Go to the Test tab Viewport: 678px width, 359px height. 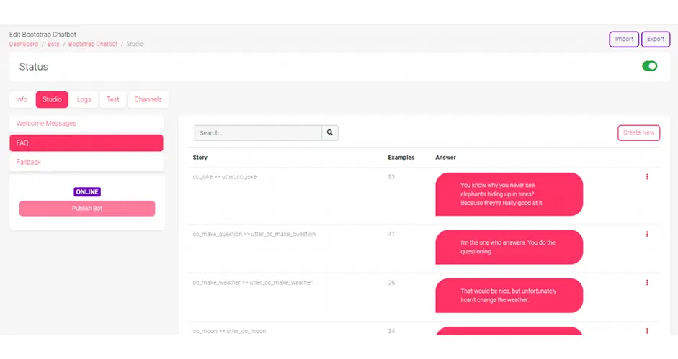(x=113, y=99)
